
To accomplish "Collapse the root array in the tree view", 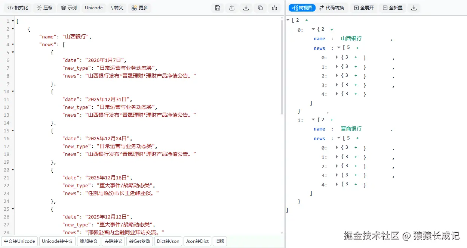I will pos(288,20).
